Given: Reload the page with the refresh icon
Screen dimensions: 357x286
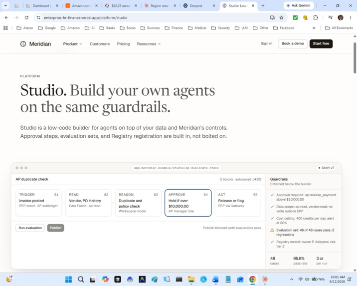Looking at the screenshot, I should (26, 17).
